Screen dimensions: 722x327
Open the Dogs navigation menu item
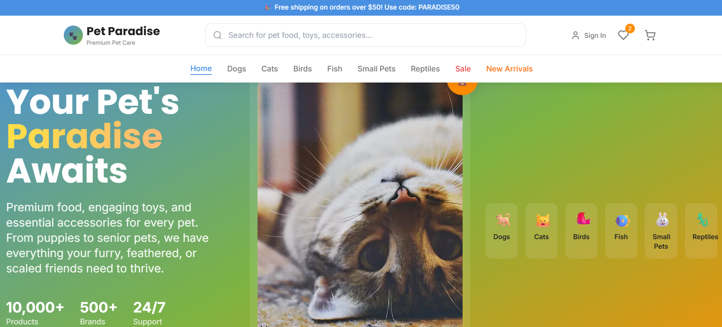pos(236,69)
